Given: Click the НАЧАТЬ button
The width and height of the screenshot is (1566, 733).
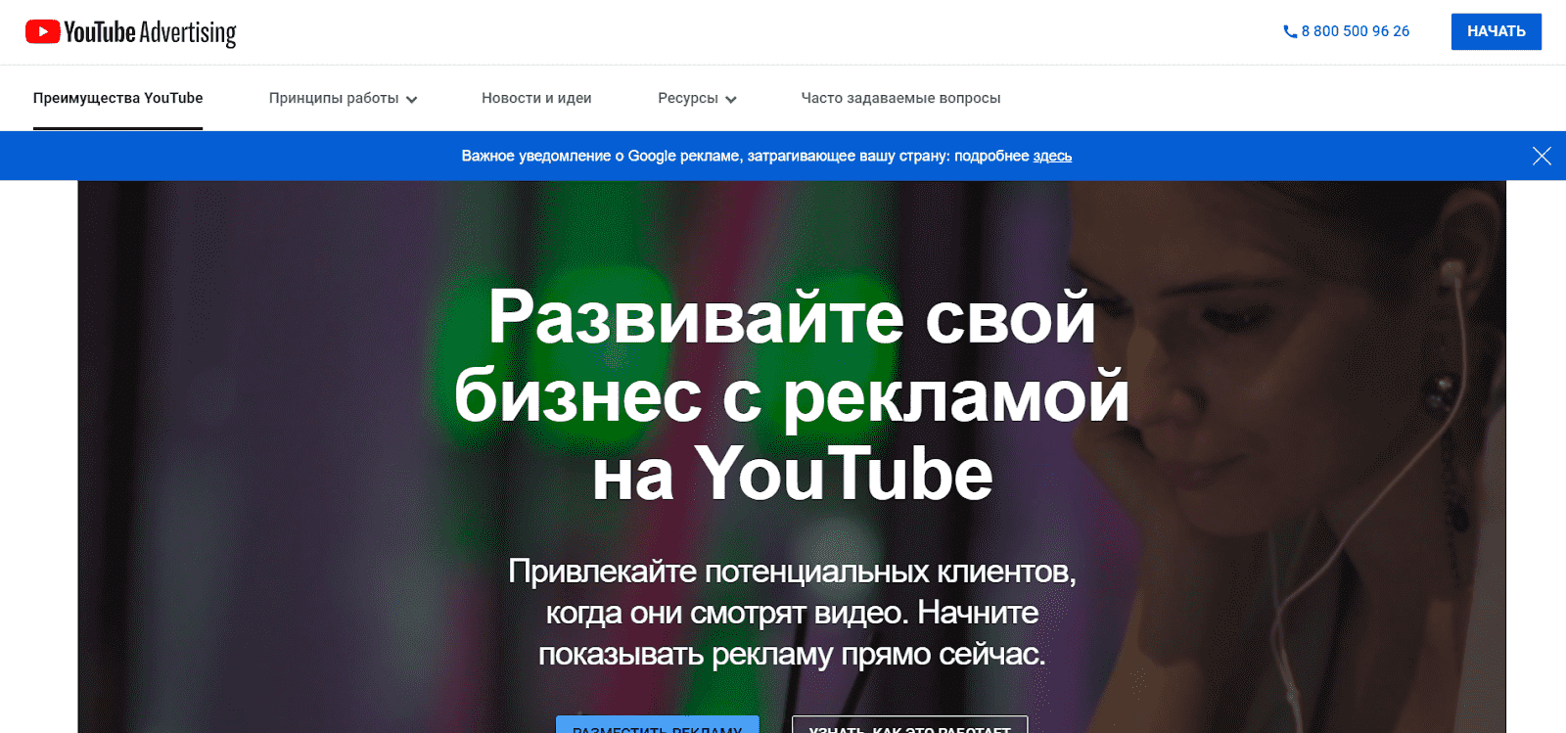Looking at the screenshot, I should 1496,31.
